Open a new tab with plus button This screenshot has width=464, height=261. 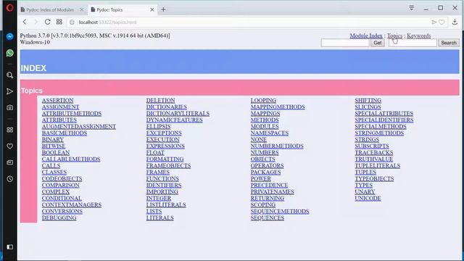[163, 9]
